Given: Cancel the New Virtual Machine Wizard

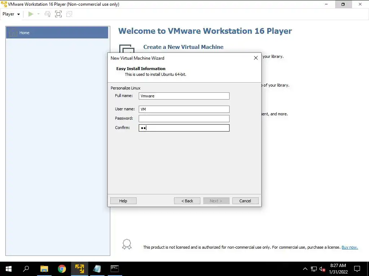Looking at the screenshot, I should coord(245,201).
